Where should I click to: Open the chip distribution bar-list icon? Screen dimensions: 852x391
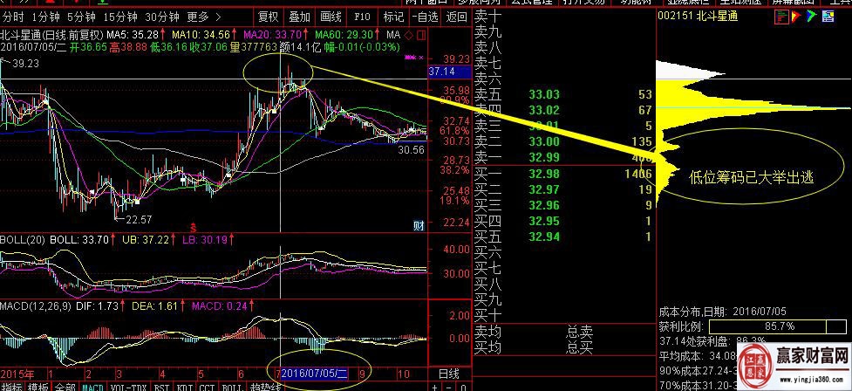780,17
